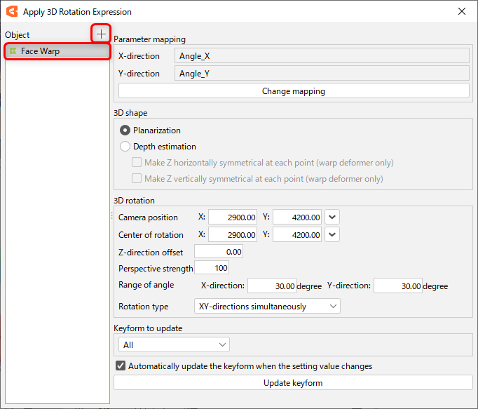Click the plus icon to add object

(x=102, y=34)
